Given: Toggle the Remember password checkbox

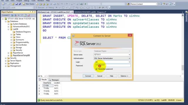Looking at the screenshot, I should click(97, 69).
